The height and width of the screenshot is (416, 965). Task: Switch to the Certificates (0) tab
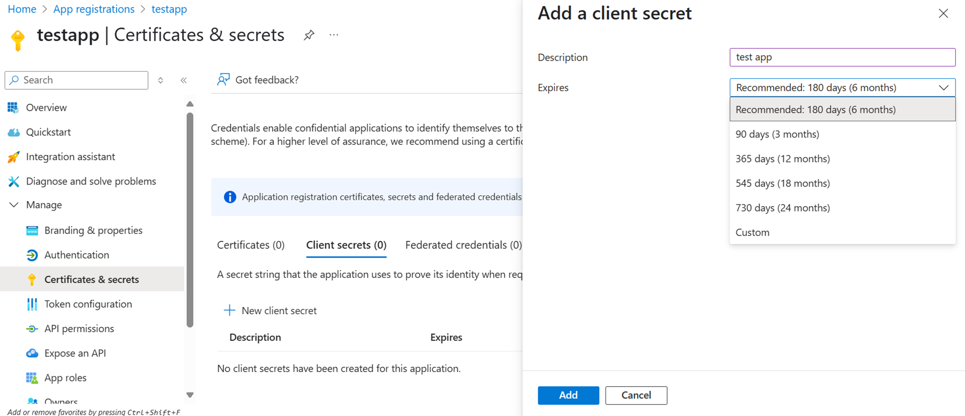click(x=251, y=245)
